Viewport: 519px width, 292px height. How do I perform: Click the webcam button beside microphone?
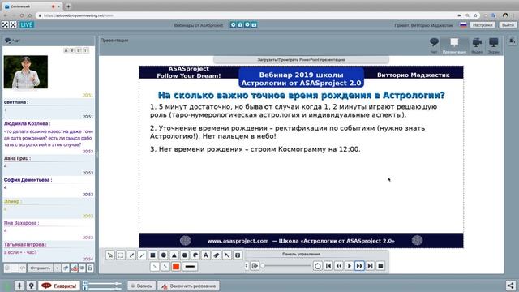click(x=32, y=286)
